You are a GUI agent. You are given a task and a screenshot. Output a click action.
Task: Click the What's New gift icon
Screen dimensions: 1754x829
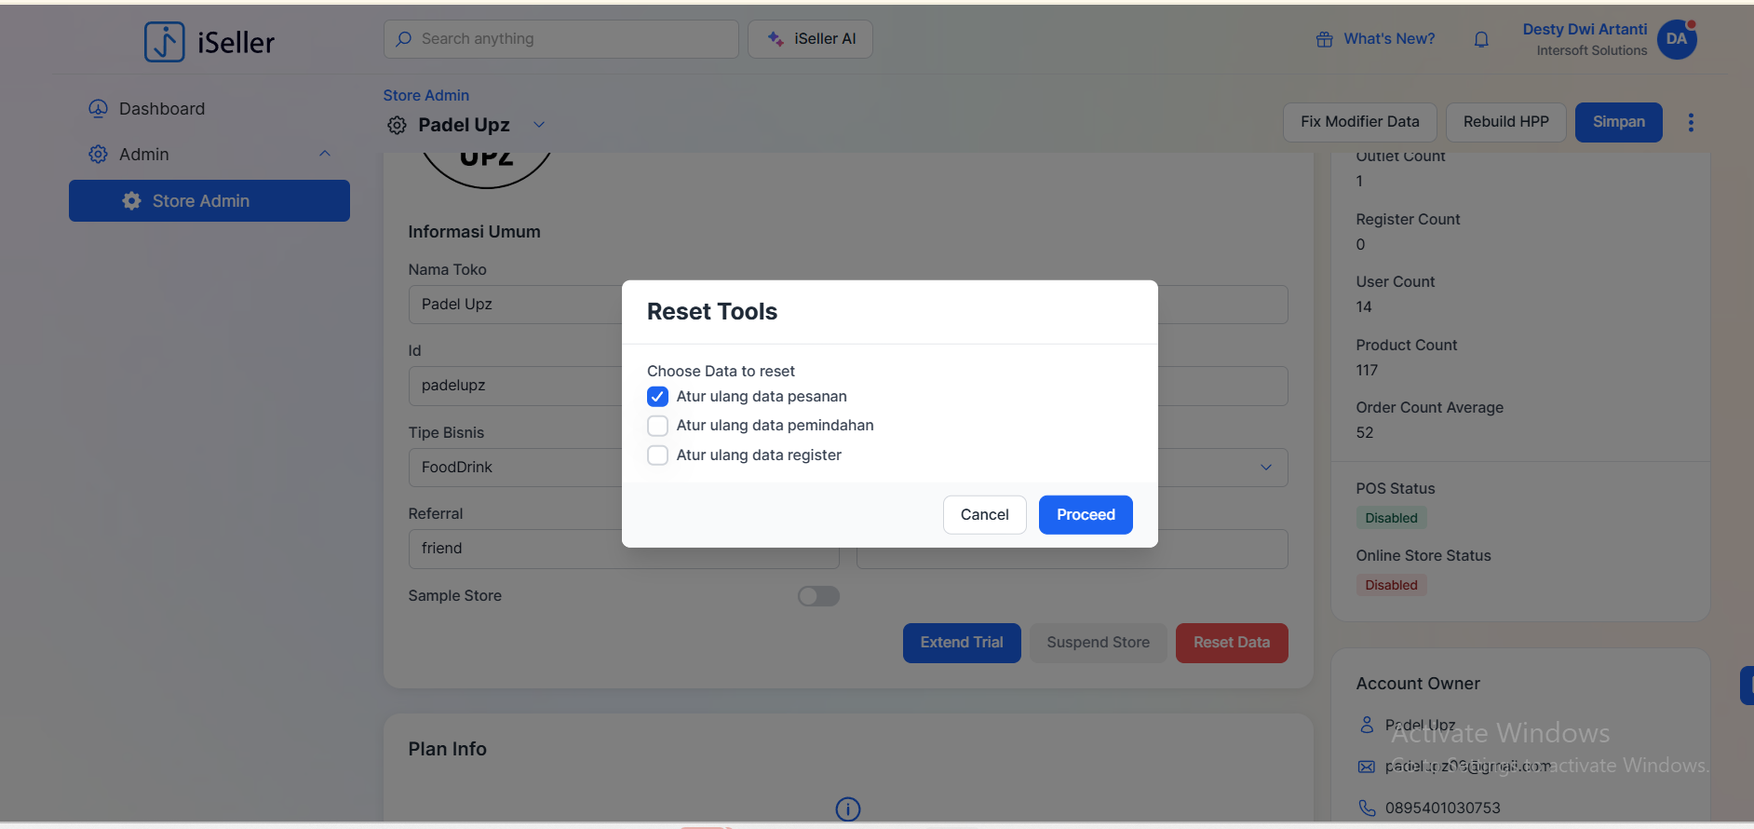coord(1324,39)
